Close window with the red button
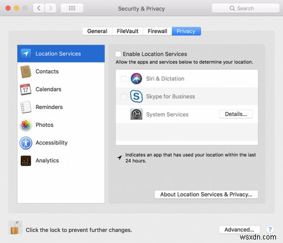Screen dimensions: 283x243 click(x=8, y=8)
